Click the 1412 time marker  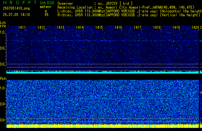pos(41,27)
